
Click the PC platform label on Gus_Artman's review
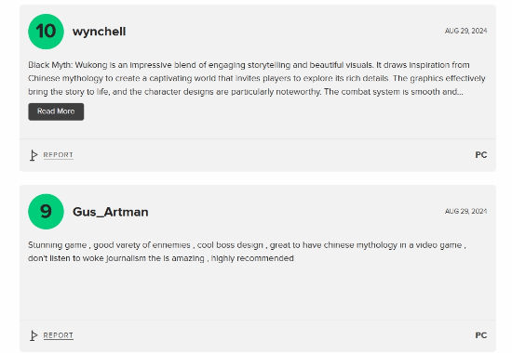click(x=481, y=335)
